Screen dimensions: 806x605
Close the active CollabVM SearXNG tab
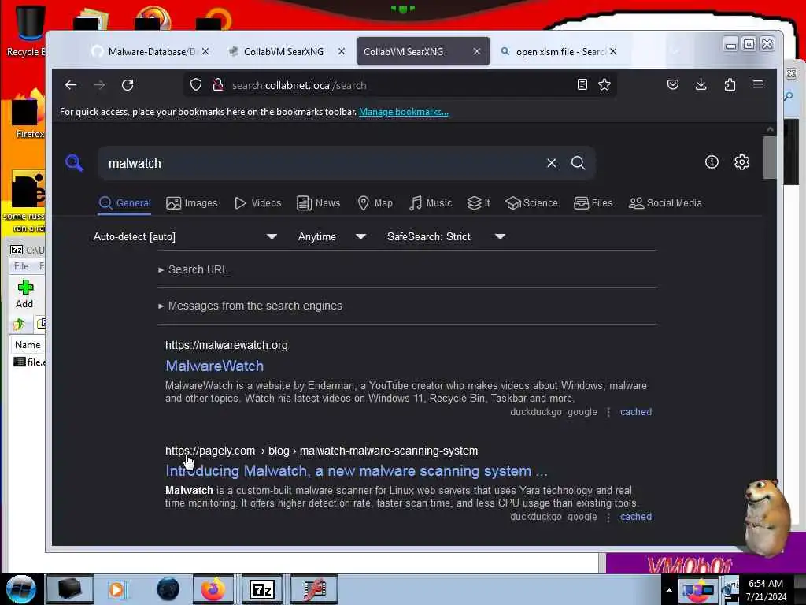pos(476,51)
